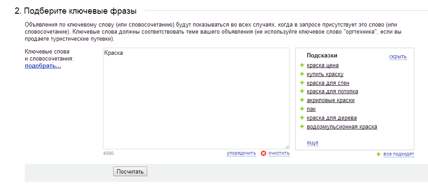Click green arrow next to 'водоэмульсионная краска'
The image size is (428, 193).
pos(302,126)
